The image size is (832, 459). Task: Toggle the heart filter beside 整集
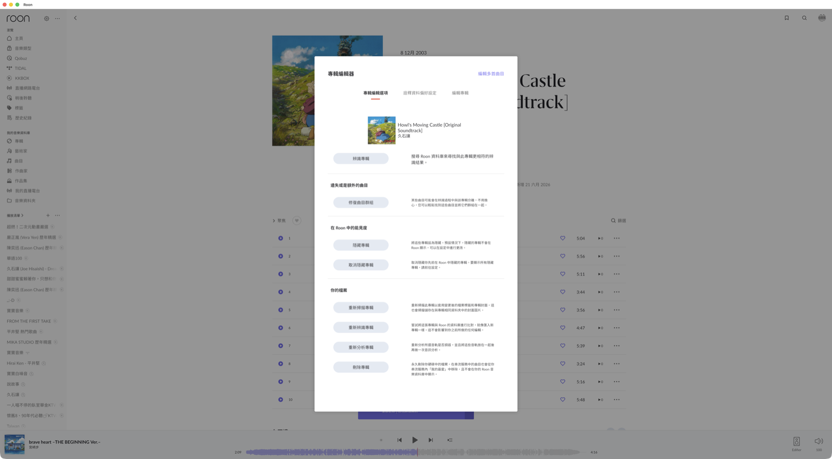[x=297, y=221]
